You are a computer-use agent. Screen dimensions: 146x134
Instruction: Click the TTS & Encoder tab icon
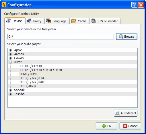click(94, 21)
